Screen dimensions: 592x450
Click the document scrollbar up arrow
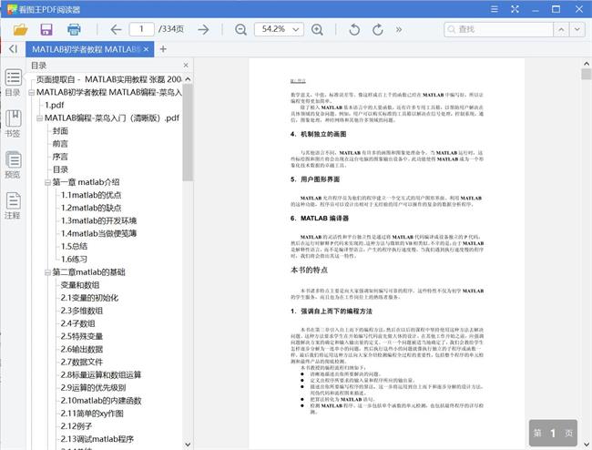coord(587,64)
